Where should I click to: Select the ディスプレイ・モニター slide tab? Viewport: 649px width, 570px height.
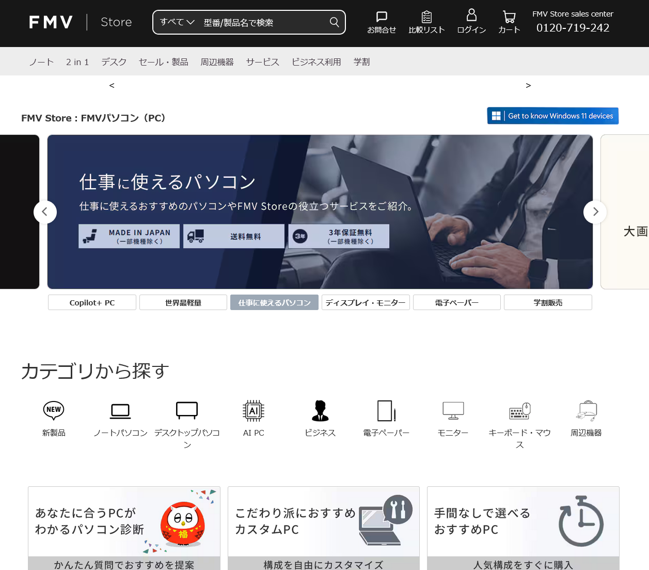[366, 302]
